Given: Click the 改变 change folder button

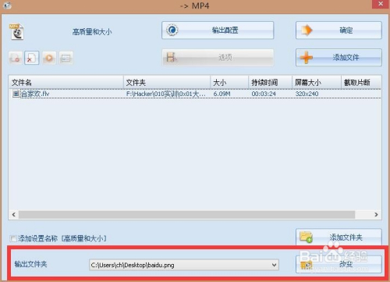Looking at the screenshot, I should [x=339, y=264].
